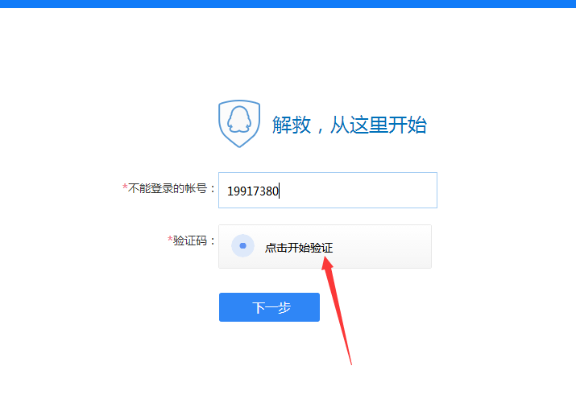Click the red arrow annotation's arrowhead
The height and width of the screenshot is (411, 576).
point(327,264)
